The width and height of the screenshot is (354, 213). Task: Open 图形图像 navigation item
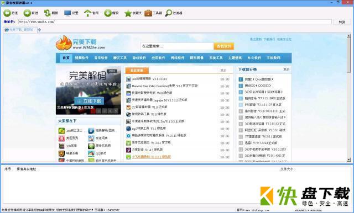(x=197, y=58)
